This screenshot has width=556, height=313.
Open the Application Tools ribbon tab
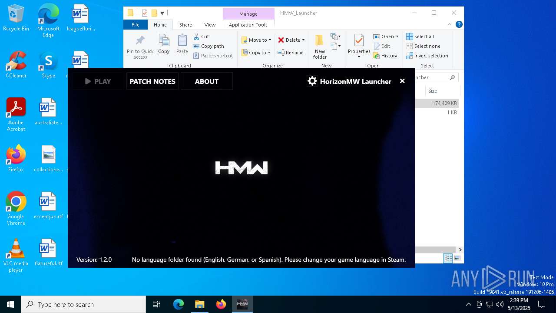tap(248, 25)
